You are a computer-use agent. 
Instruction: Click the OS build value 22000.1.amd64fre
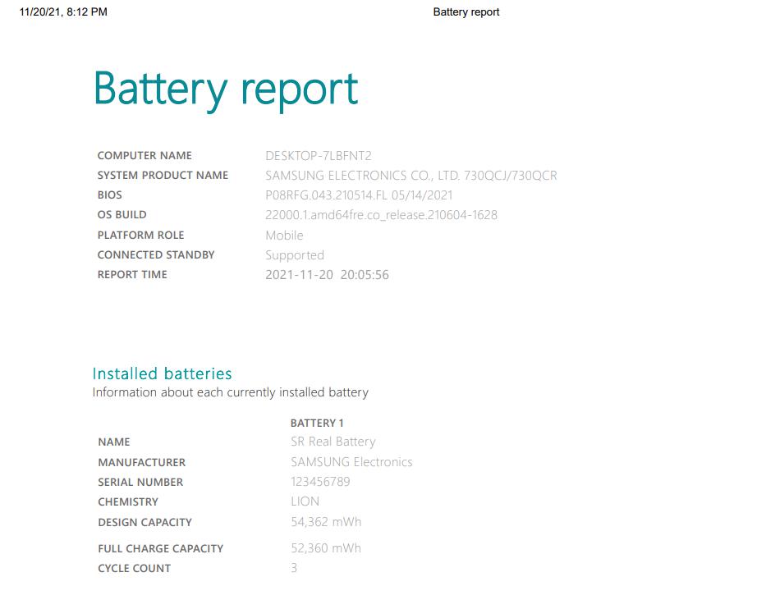pos(381,215)
